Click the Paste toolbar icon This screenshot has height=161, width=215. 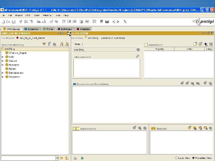32,22
